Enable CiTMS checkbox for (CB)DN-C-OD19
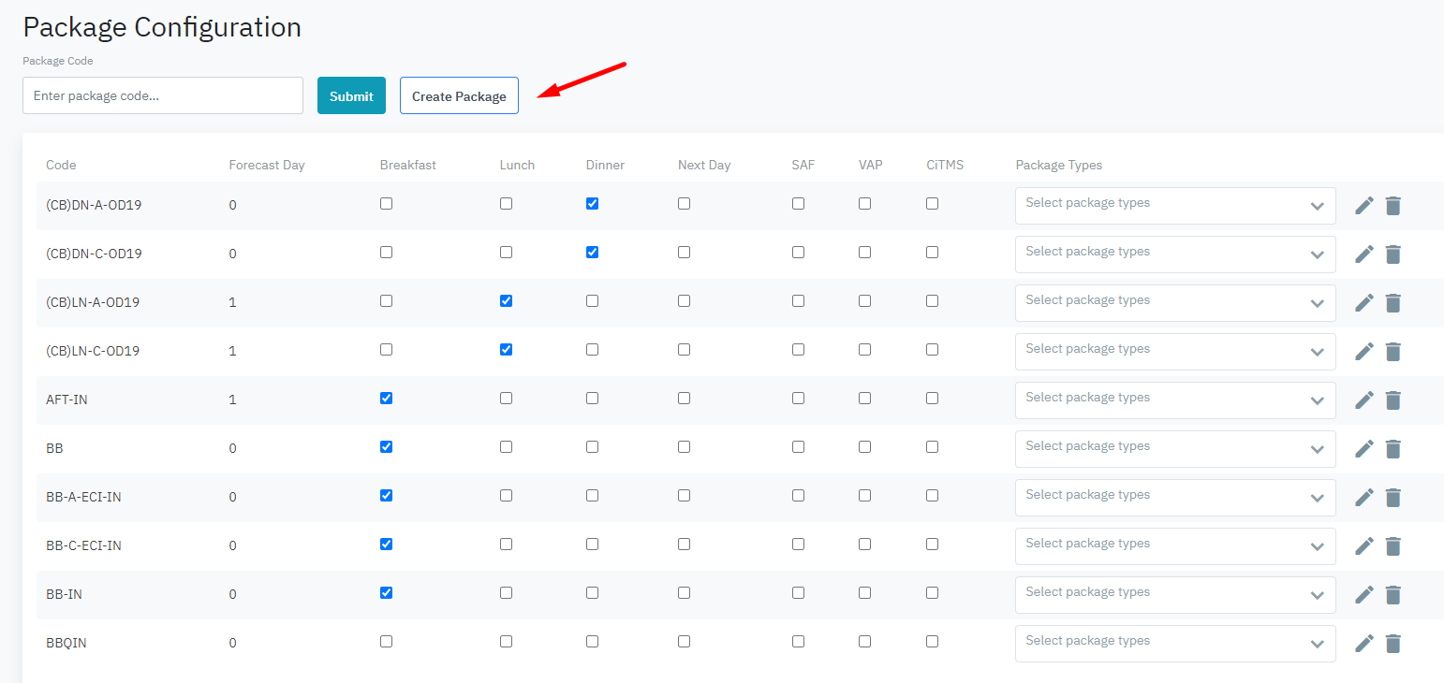This screenshot has height=683, width=1444. click(x=932, y=253)
